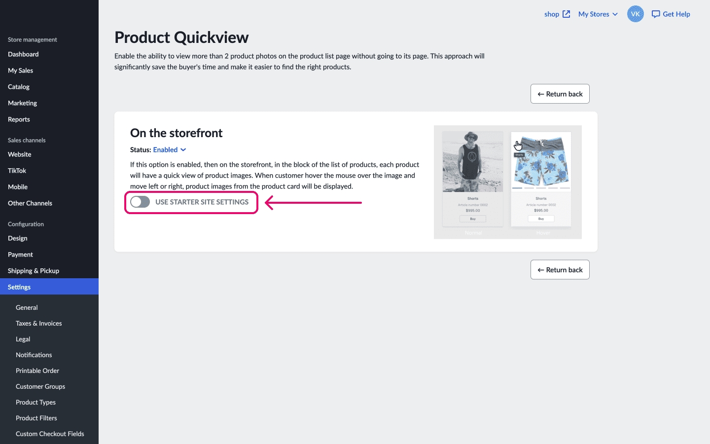Go to Shipping & Pickup configuration
This screenshot has height=444, width=710.
[34, 271]
